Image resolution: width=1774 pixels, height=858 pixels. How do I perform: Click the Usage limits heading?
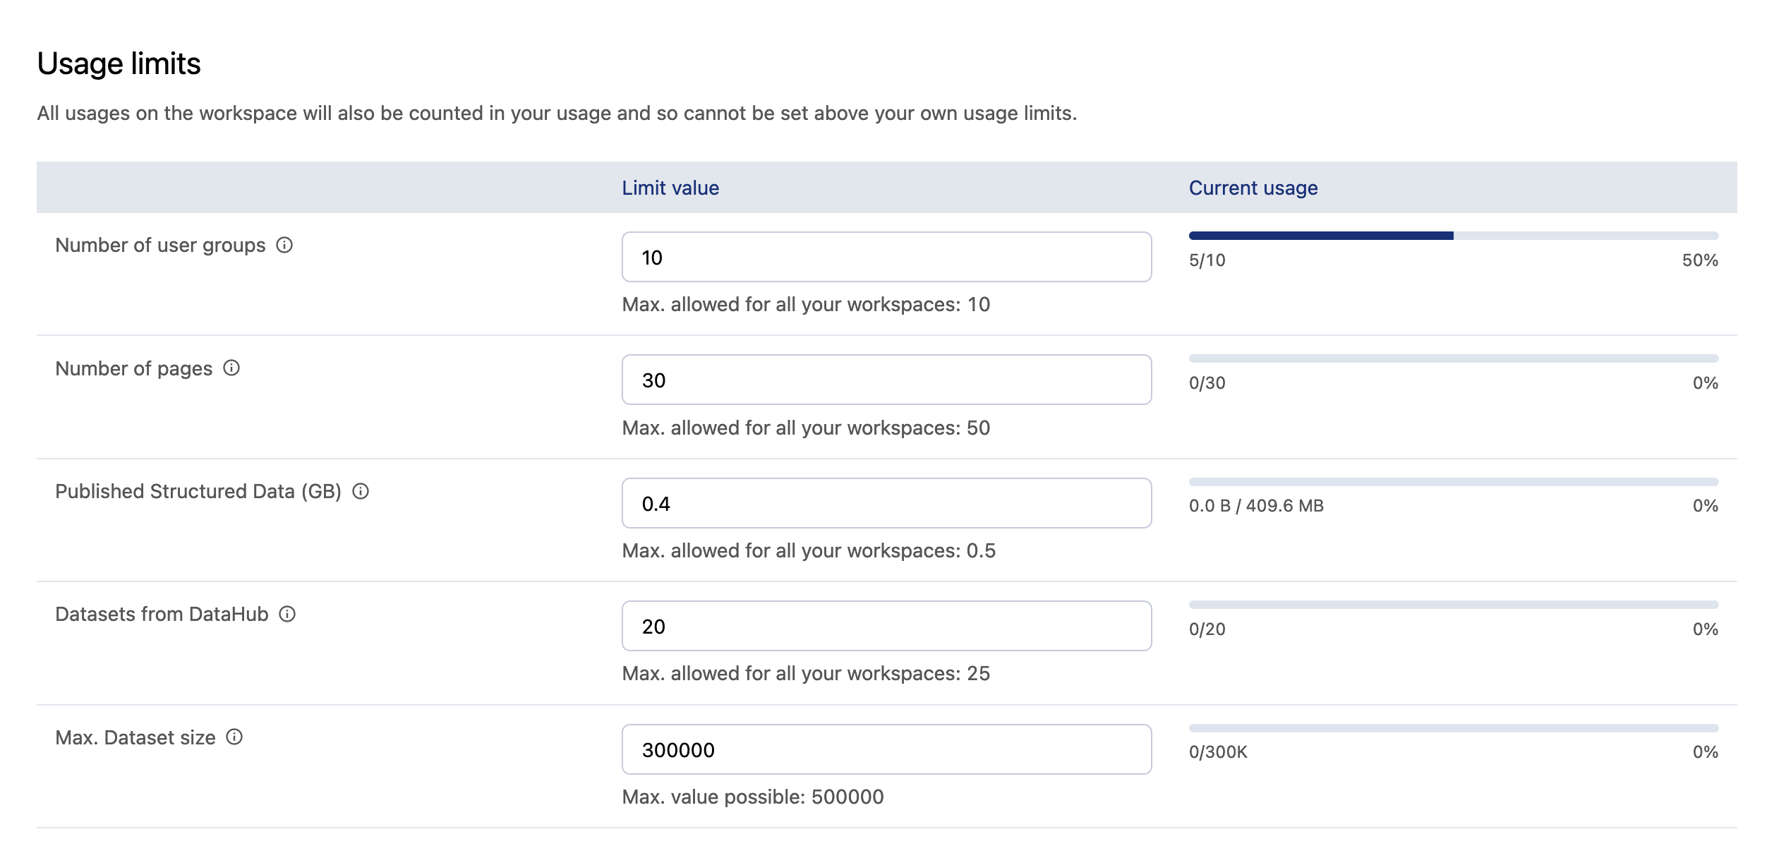click(119, 64)
